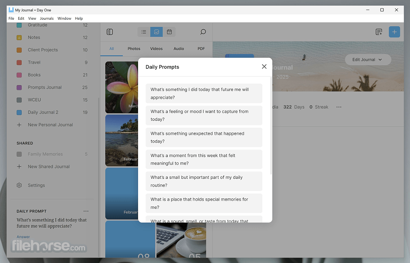Open the Edit menu
This screenshot has height=263, width=410.
click(21, 18)
